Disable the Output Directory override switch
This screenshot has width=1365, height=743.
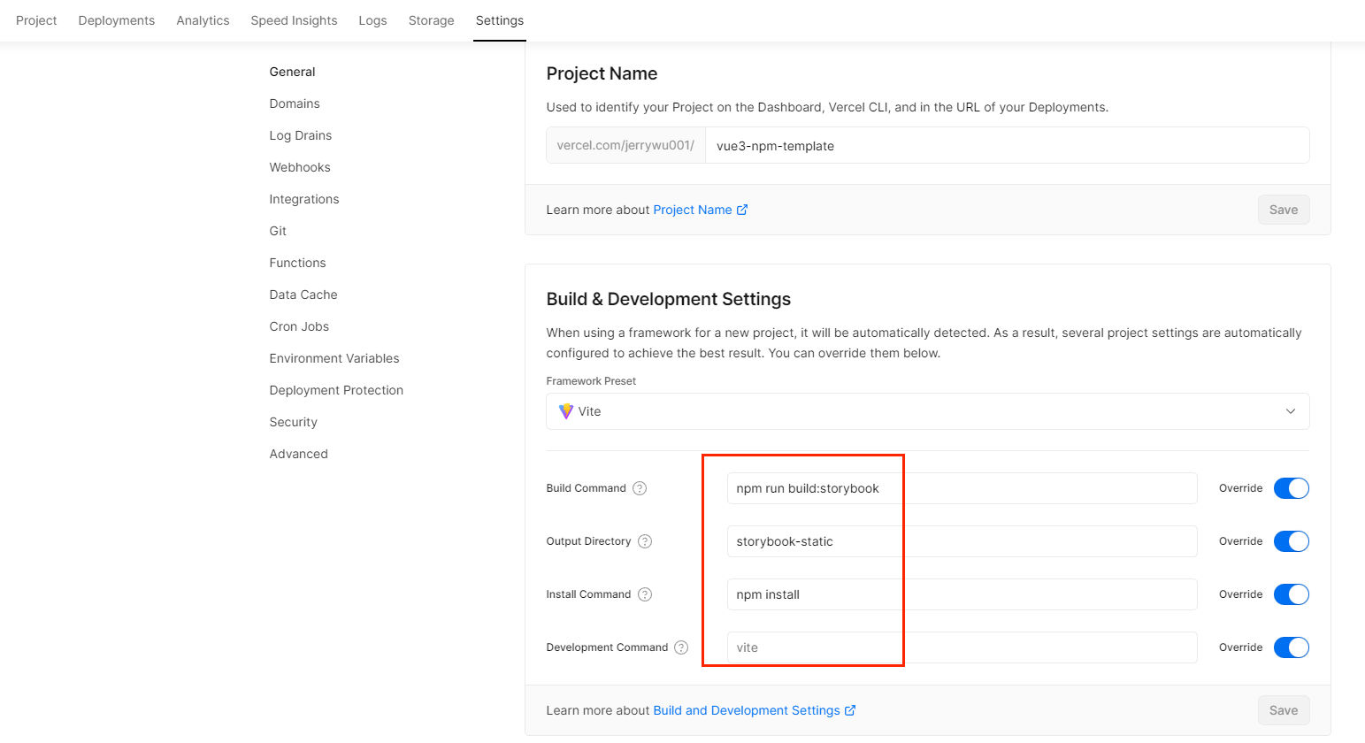pyautogui.click(x=1291, y=541)
